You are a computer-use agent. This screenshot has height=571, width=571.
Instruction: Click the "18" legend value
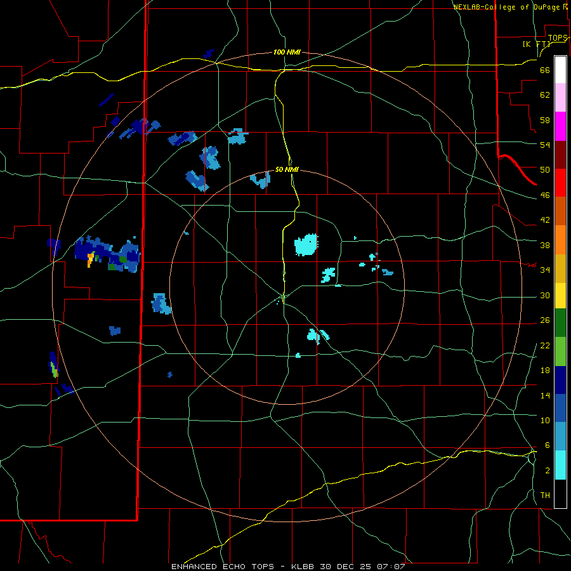pyautogui.click(x=545, y=371)
